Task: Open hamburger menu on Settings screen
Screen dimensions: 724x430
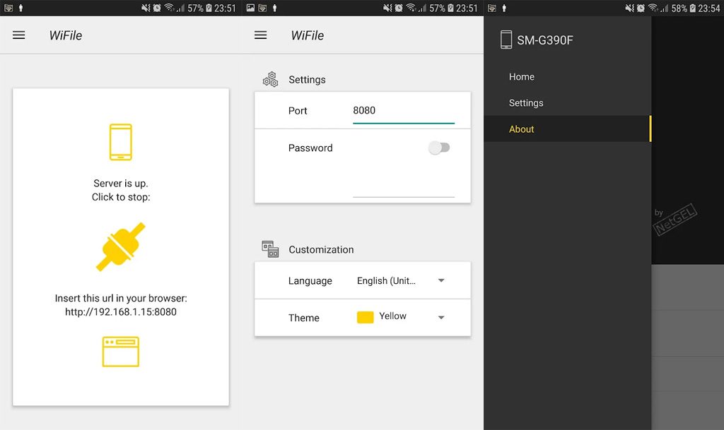Action: 260,35
